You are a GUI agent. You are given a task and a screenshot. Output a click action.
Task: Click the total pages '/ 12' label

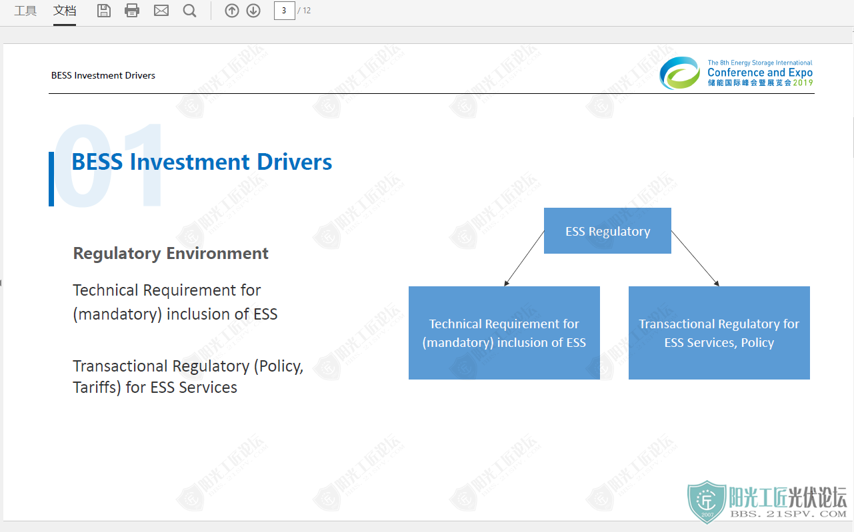coord(305,11)
